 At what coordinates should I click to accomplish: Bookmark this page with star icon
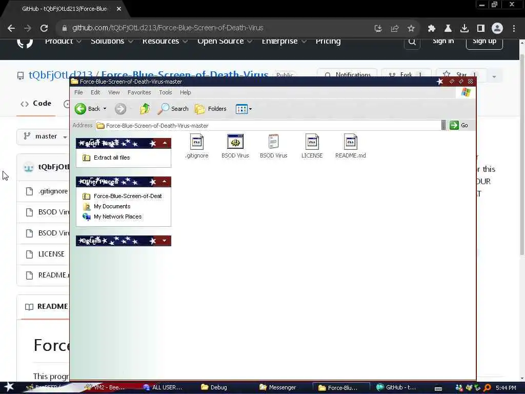(411, 29)
